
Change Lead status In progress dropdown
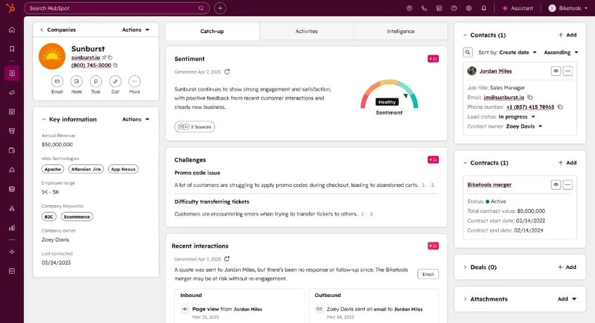516,117
